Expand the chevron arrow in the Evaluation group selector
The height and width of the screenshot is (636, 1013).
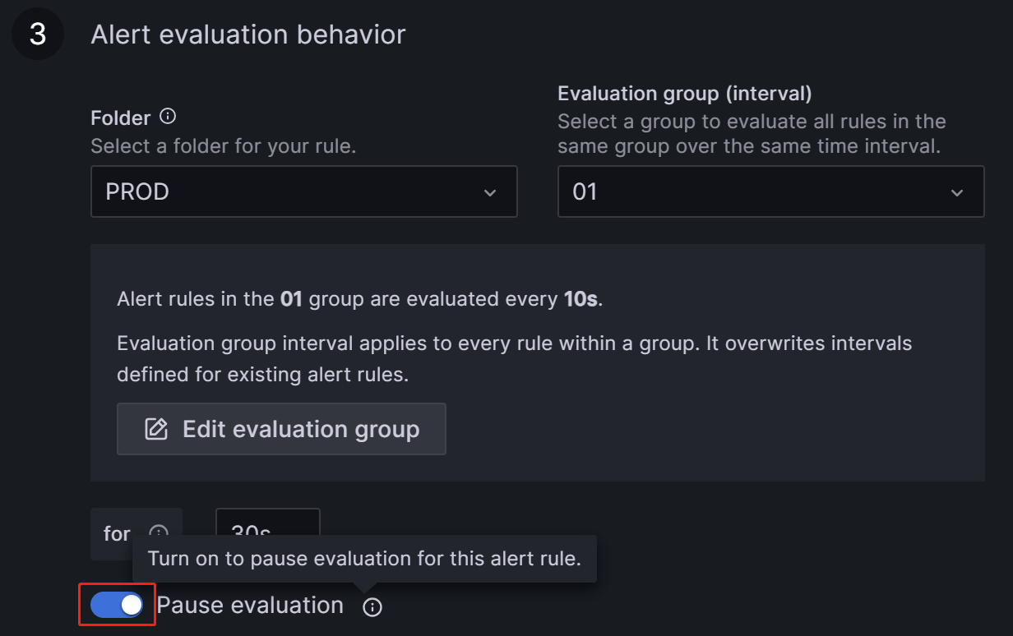point(957,193)
